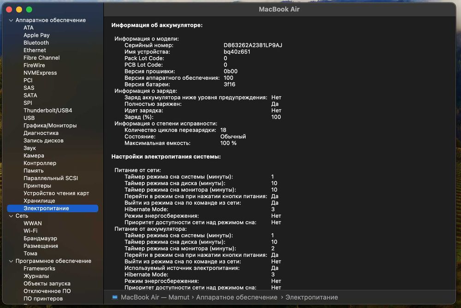This screenshot has height=308, width=461.
Task: Click the Питание от сети label
Action: pyautogui.click(x=137, y=170)
